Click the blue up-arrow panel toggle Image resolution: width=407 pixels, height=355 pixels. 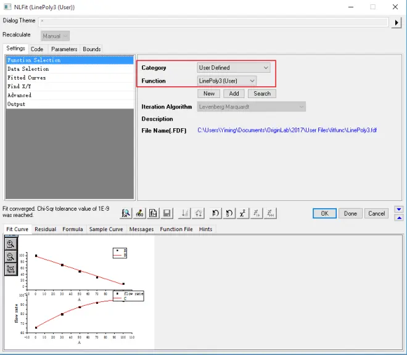click(399, 218)
